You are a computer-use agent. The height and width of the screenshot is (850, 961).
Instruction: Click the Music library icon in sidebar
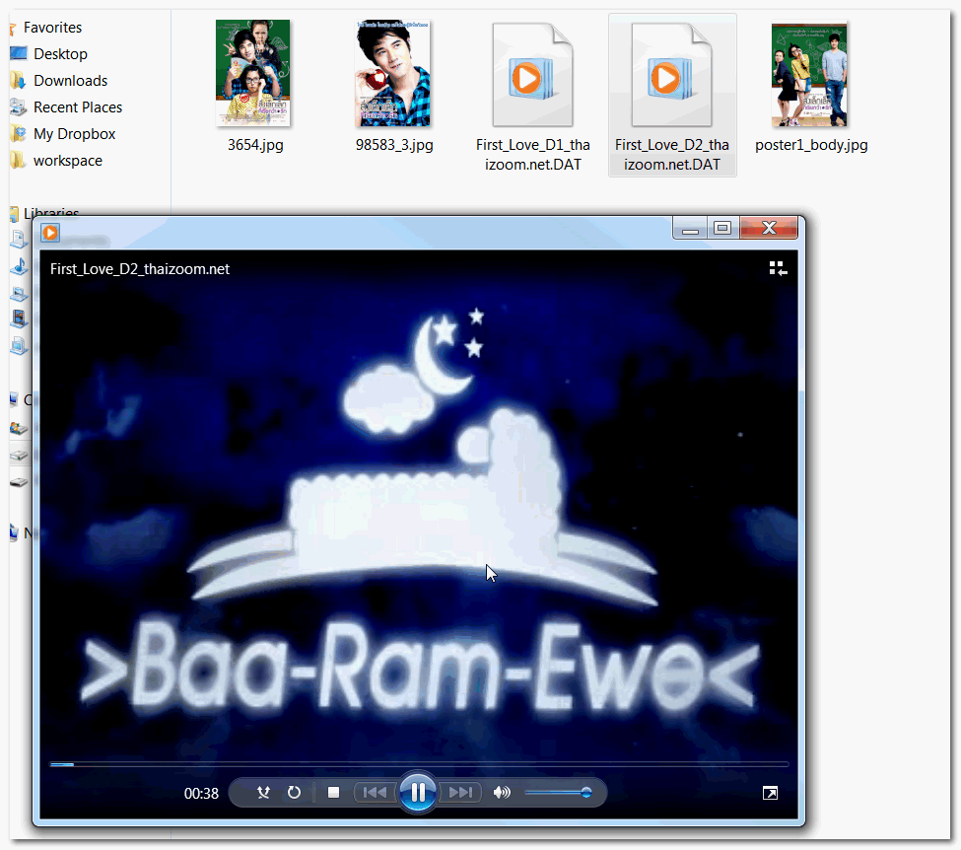click(x=20, y=267)
